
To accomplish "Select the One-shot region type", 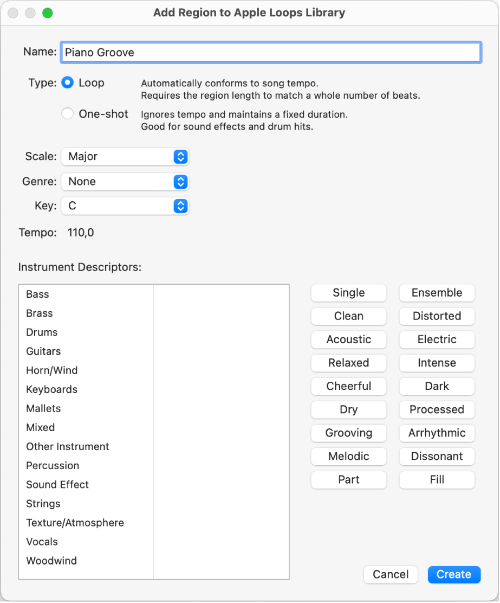I will (x=67, y=113).
